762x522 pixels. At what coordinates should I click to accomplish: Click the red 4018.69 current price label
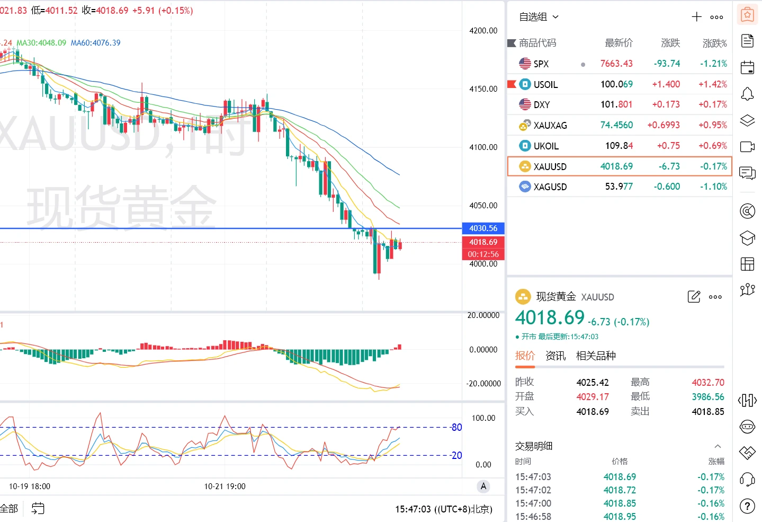(483, 242)
